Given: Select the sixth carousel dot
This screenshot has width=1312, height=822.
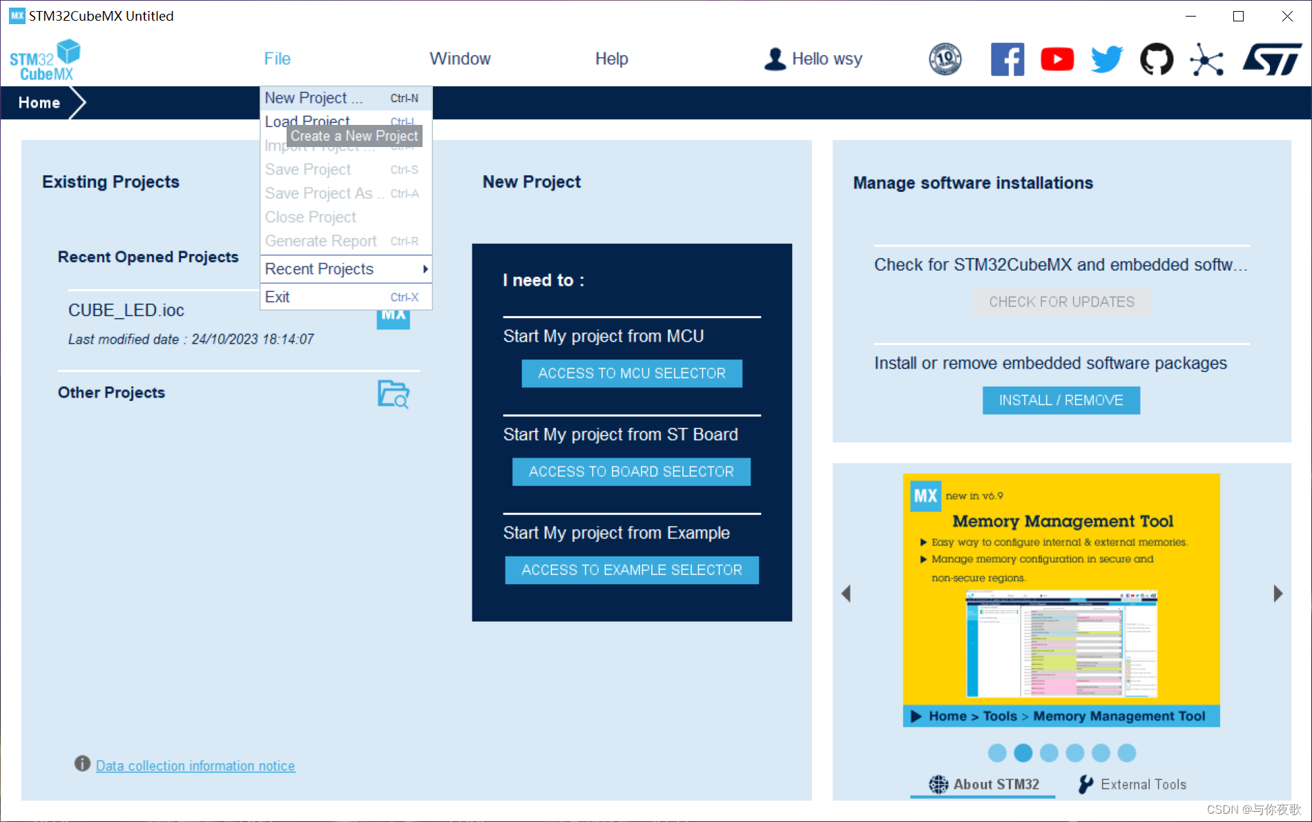Looking at the screenshot, I should [1127, 753].
